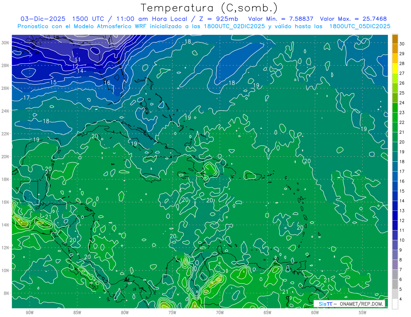This screenshot has width=411, height=317.
Task: Click the map contour label '15' on the map
Action: tap(53, 82)
